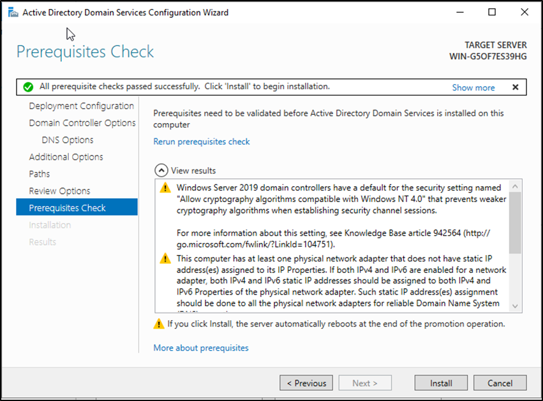Open More about prerequisites link
This screenshot has height=401, width=543.
coord(201,348)
